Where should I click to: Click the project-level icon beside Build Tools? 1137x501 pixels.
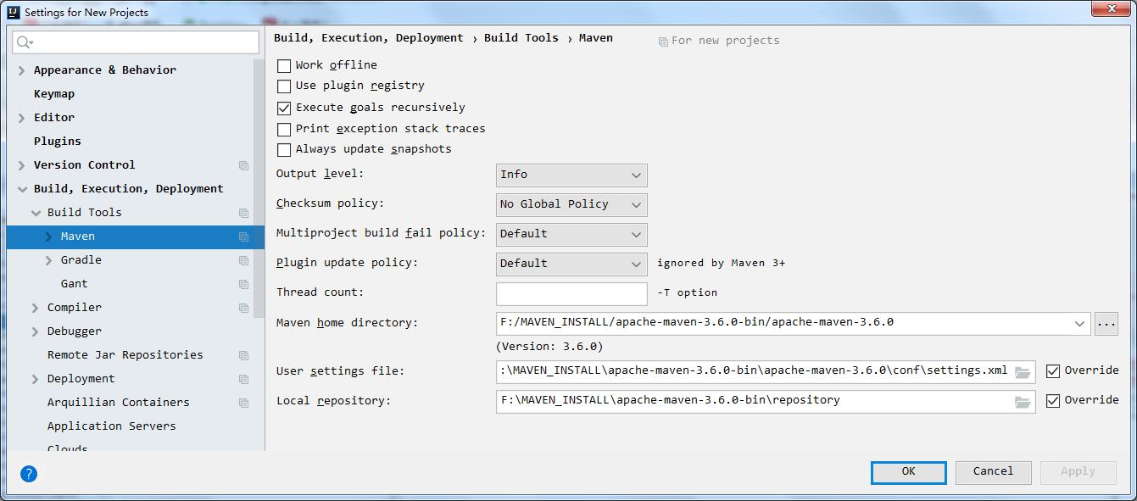click(244, 213)
